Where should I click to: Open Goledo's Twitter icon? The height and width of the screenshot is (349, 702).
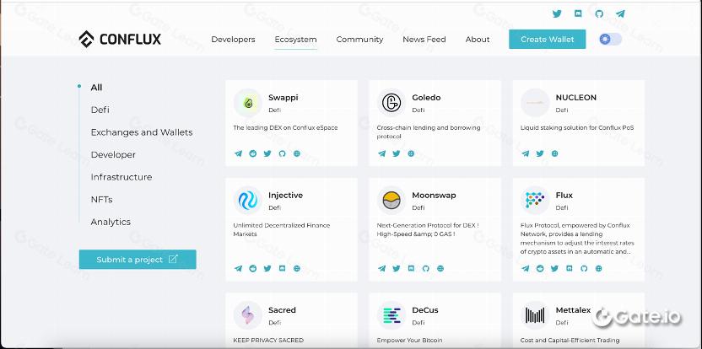pos(397,153)
